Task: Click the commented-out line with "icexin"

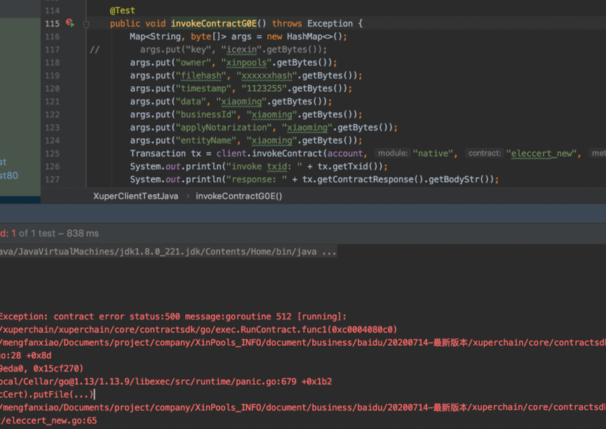Action: click(x=233, y=50)
